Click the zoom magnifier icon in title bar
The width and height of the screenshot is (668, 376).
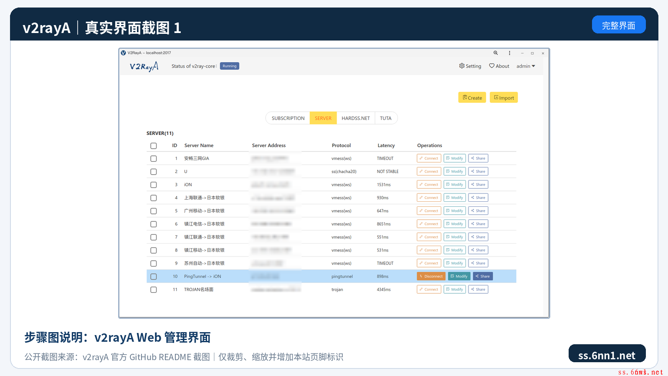click(496, 53)
